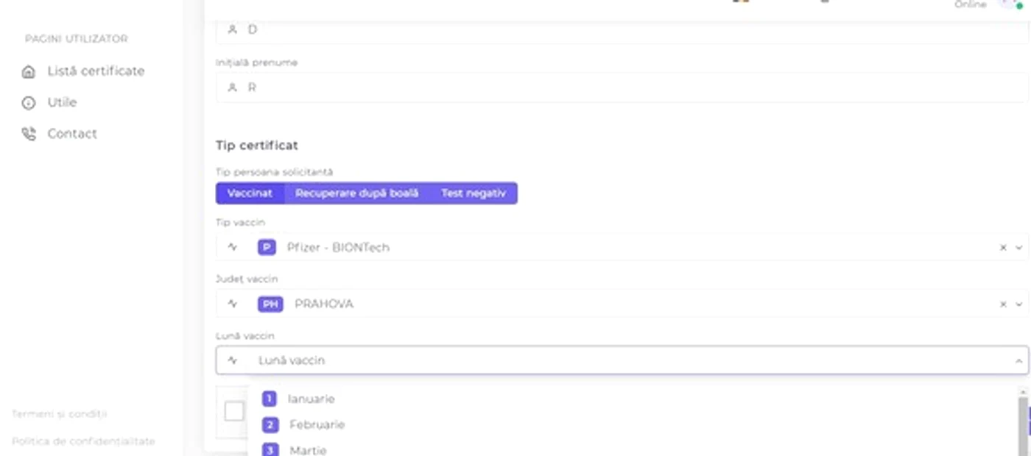Select Recuperare după boală option
Screen dimensions: 1031x456
(356, 193)
